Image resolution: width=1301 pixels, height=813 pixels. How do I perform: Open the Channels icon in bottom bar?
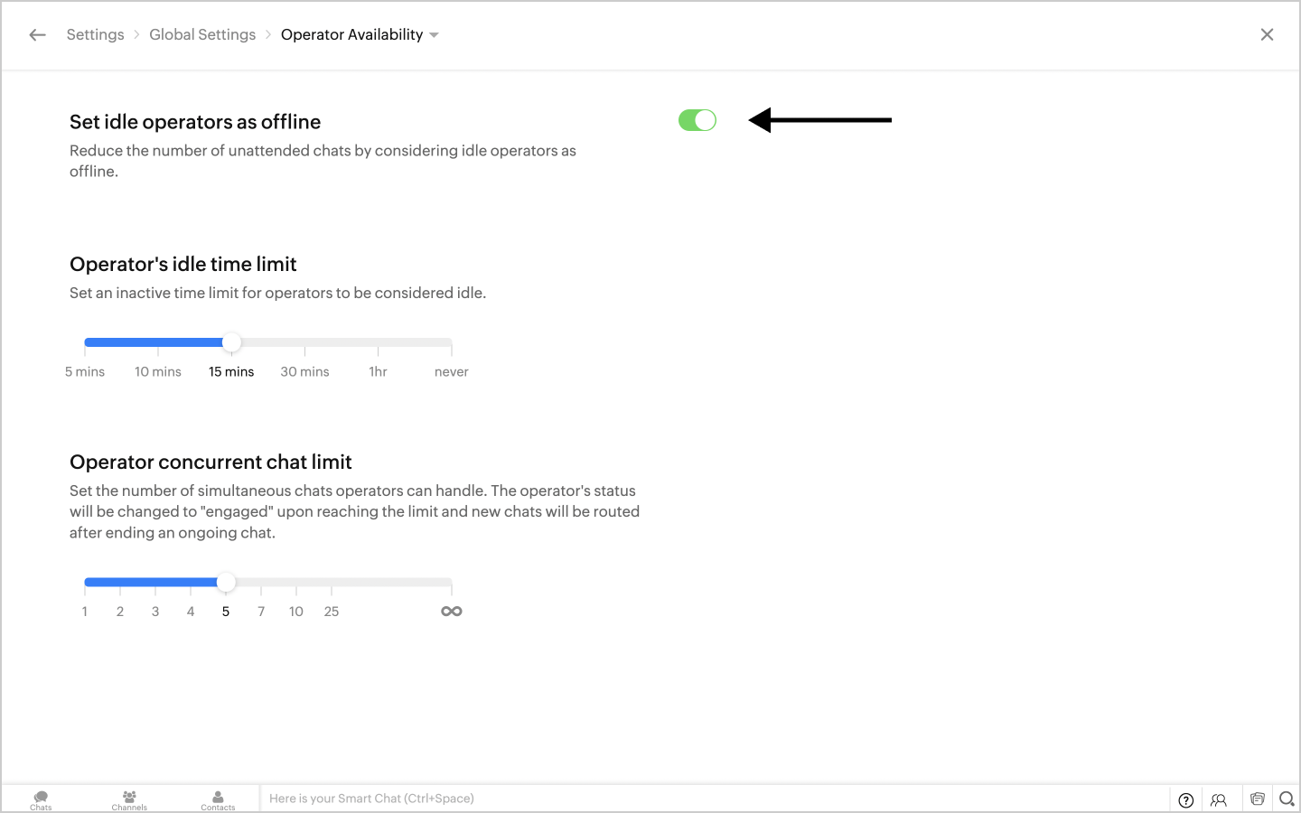pos(129,799)
